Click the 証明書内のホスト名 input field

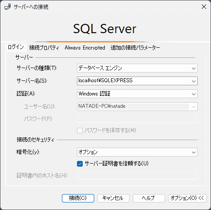pyautogui.click(x=137, y=176)
